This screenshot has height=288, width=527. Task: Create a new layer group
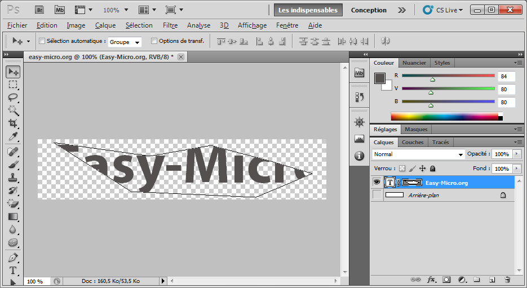tap(477, 279)
